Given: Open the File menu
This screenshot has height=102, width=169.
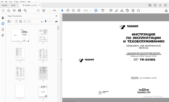Looking at the screenshot, I should tap(2, 2).
